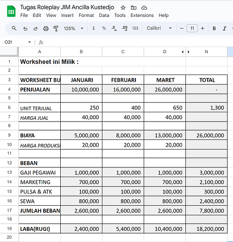The image size is (233, 242).
Task: Select BIAYA March value 13,000,000
Action: (x=165, y=135)
